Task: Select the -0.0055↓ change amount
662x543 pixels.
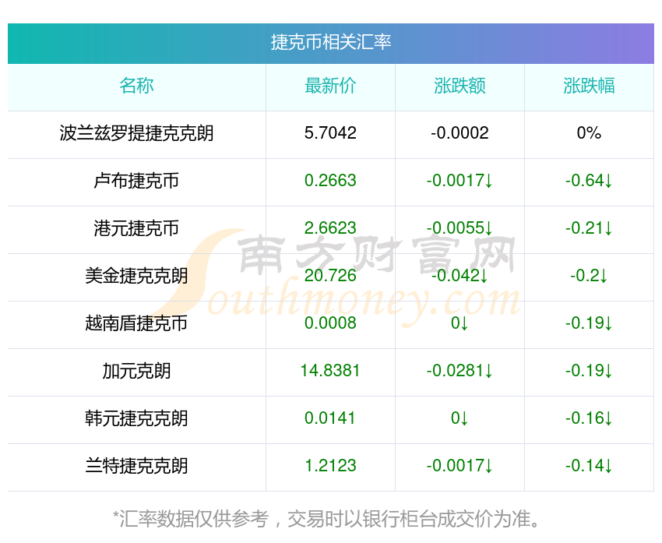Action: tap(460, 228)
